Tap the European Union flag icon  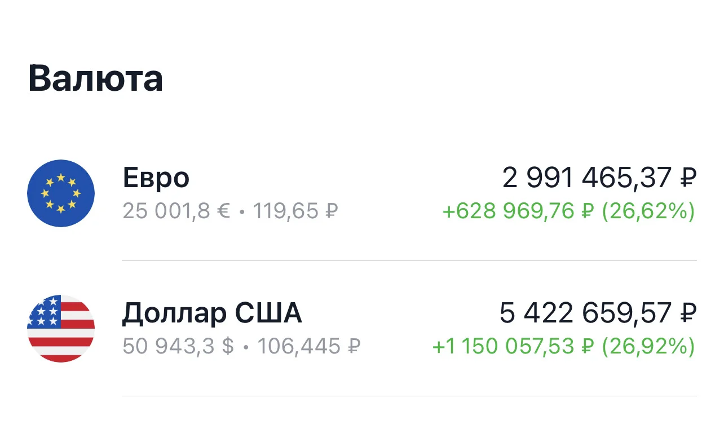pos(61,193)
